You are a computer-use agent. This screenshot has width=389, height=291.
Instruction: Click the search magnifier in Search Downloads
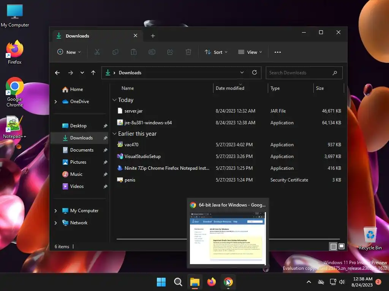[335, 73]
